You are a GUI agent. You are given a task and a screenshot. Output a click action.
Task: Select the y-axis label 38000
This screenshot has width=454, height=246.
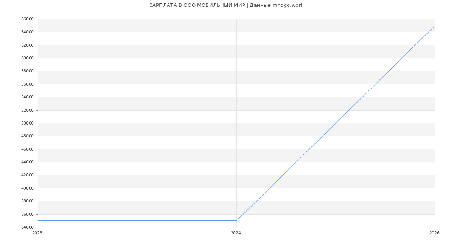[x=28, y=201]
